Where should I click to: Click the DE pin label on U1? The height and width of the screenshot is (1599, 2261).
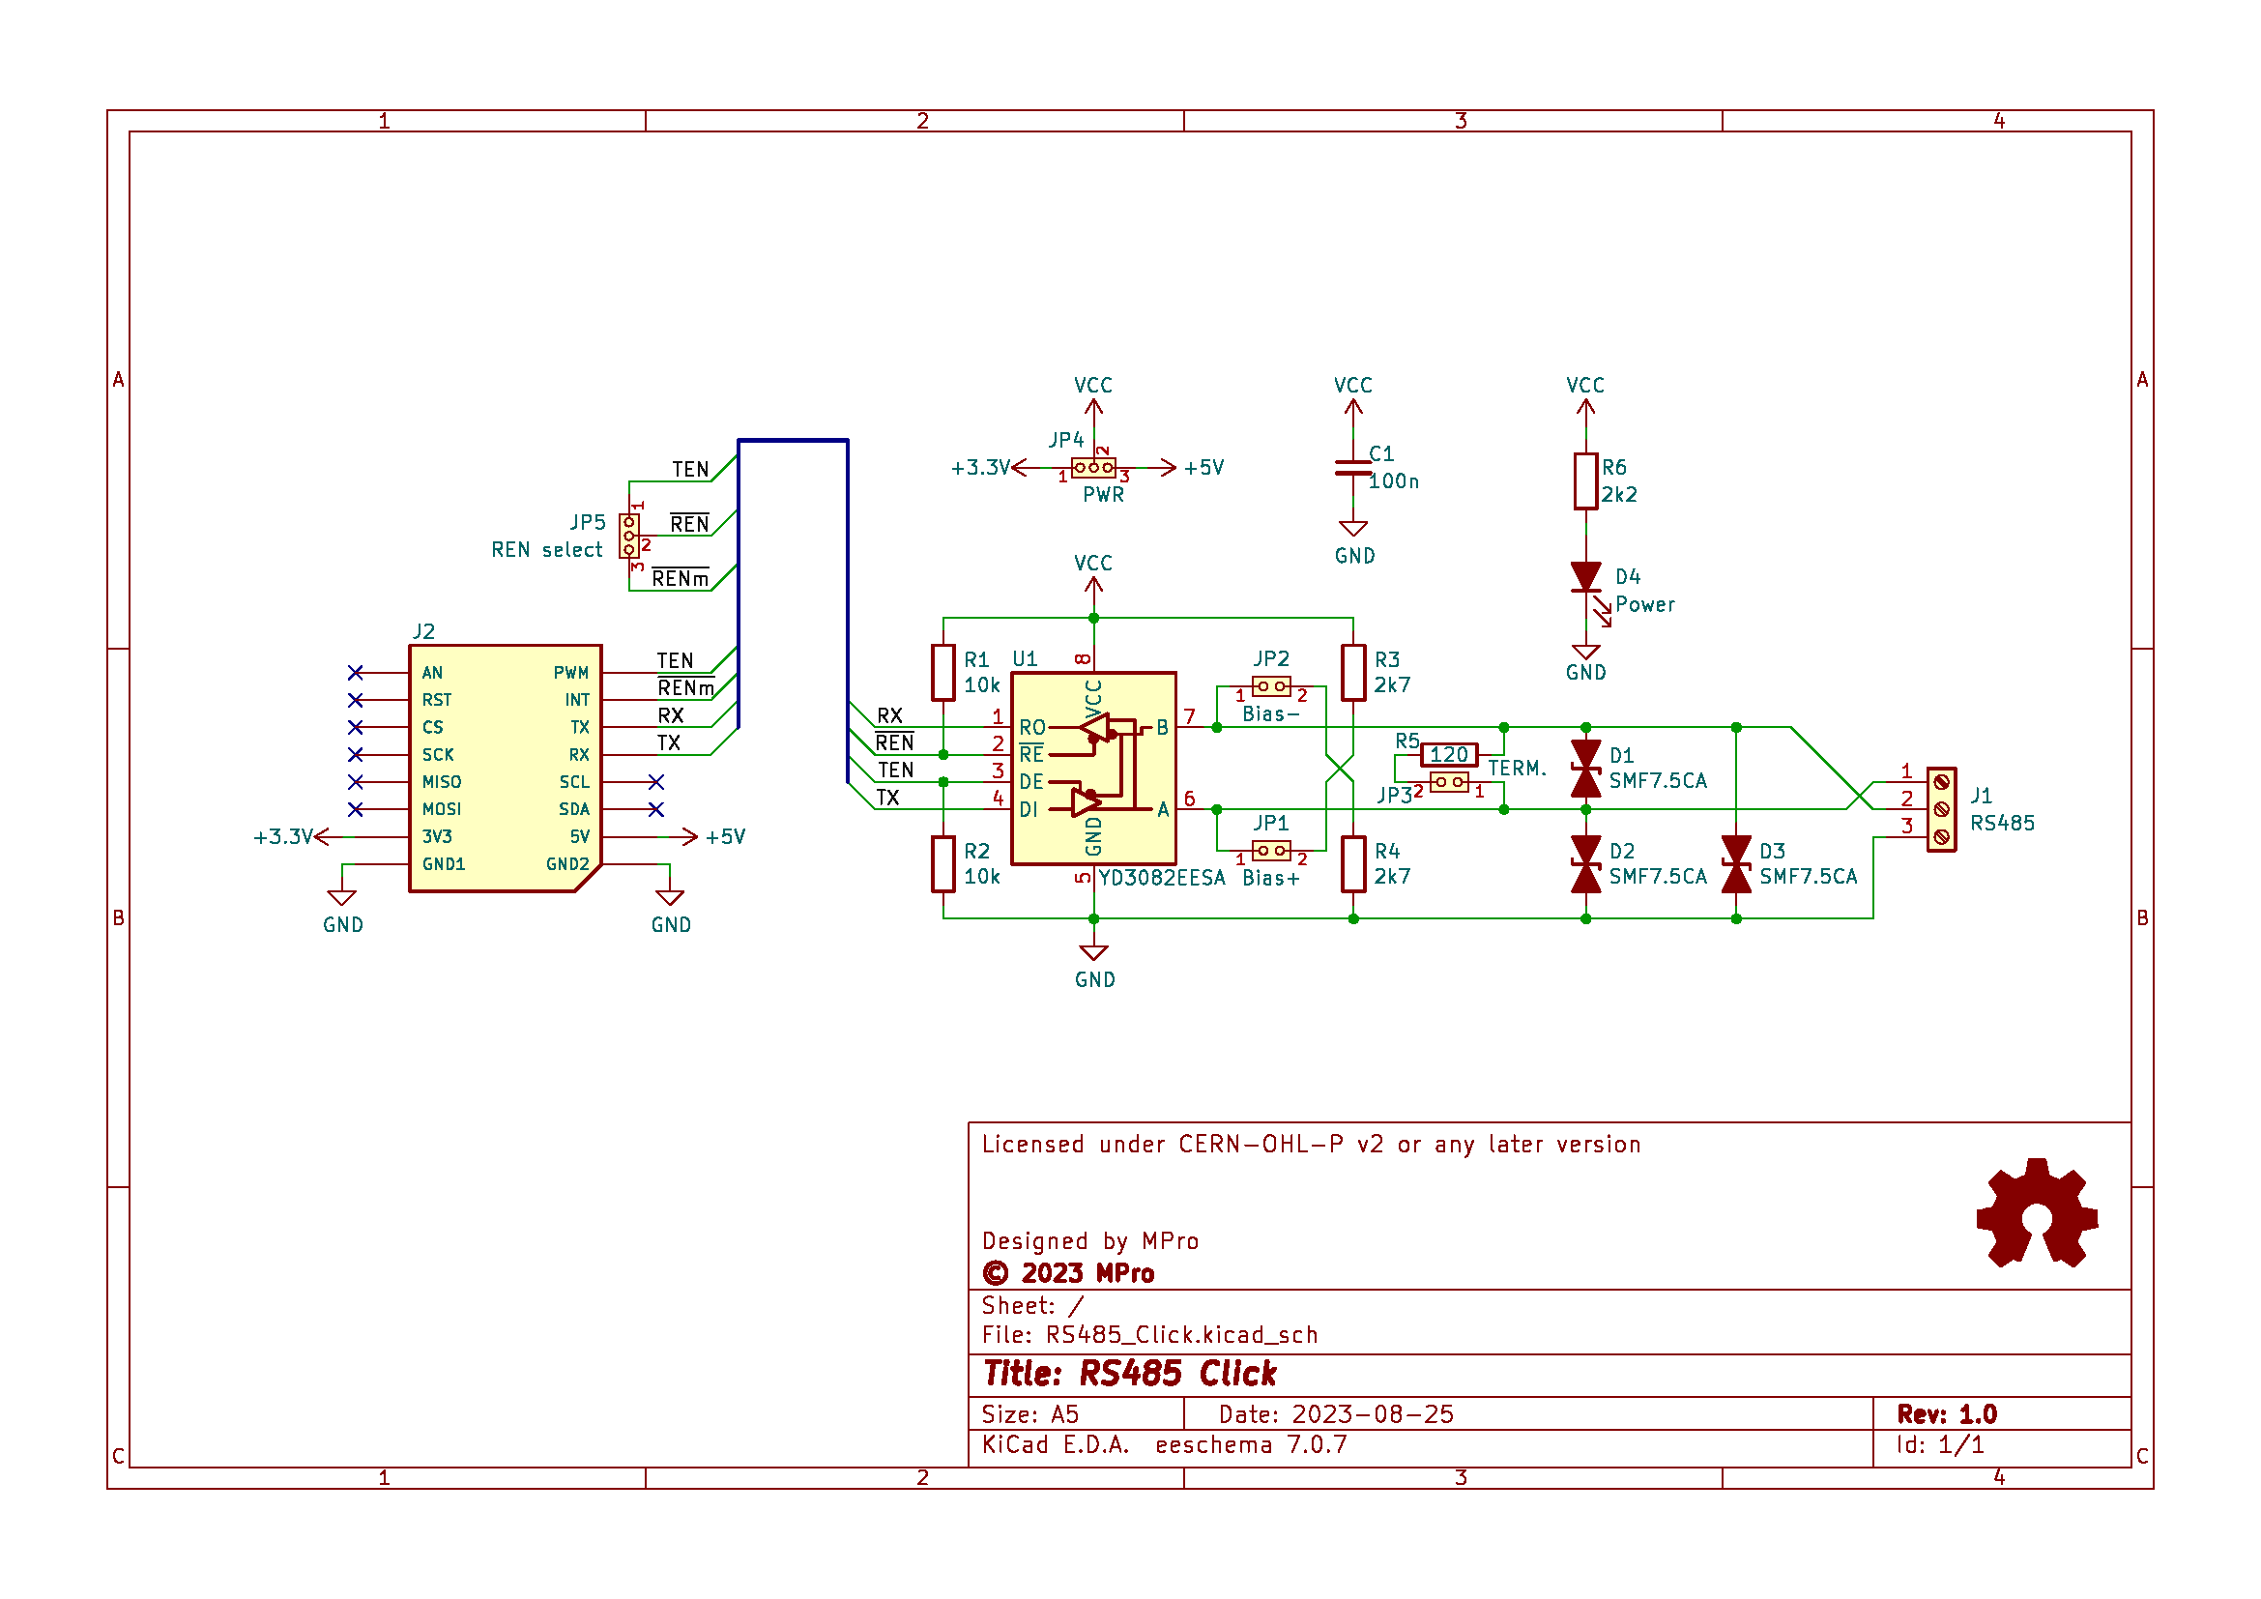(x=1031, y=782)
